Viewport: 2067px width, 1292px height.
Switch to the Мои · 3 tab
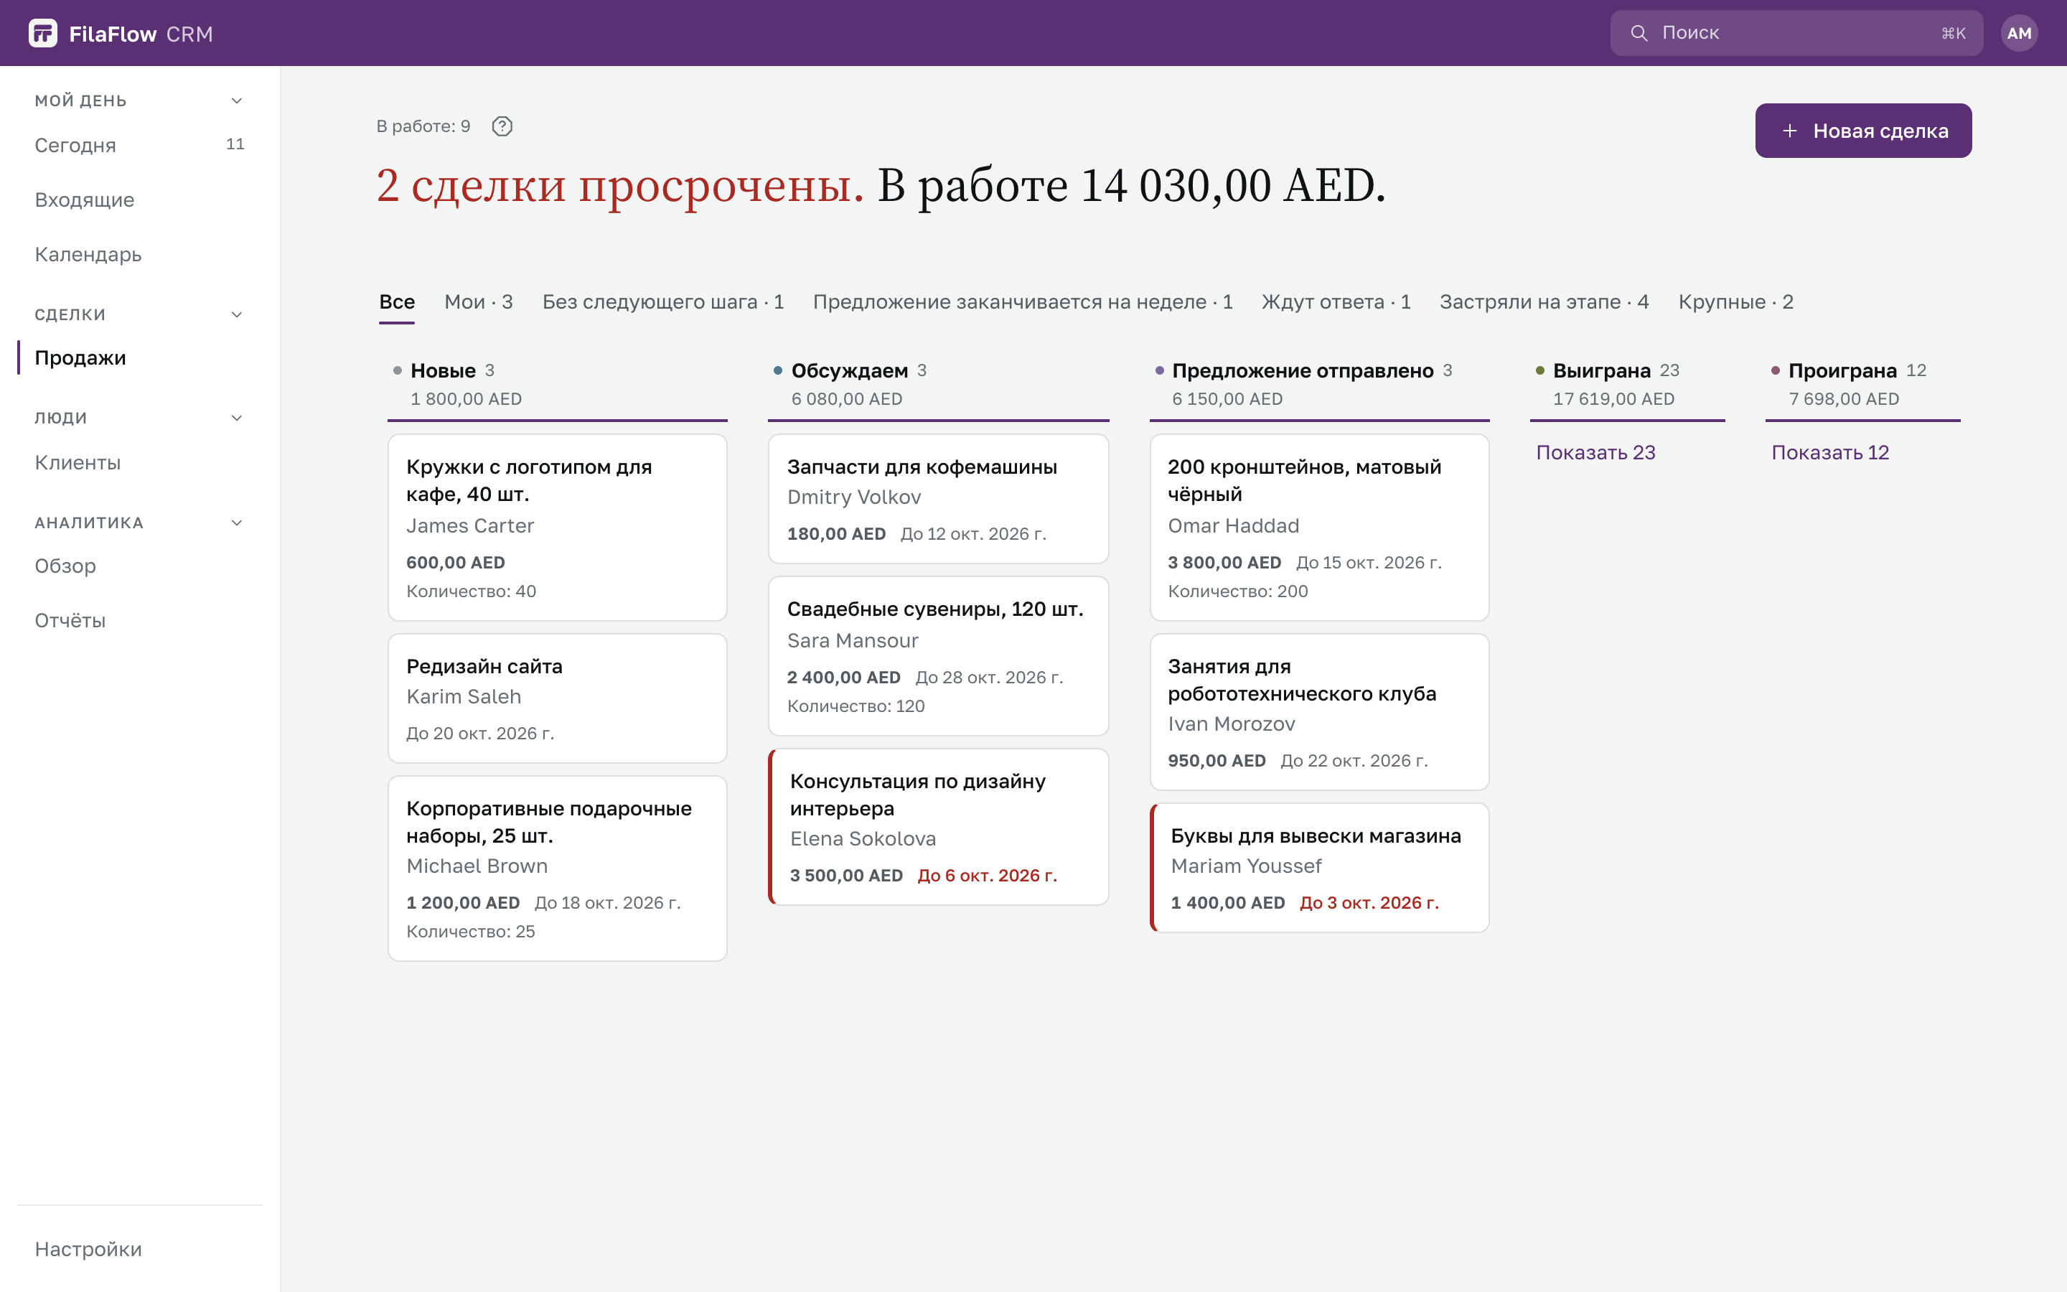478,302
